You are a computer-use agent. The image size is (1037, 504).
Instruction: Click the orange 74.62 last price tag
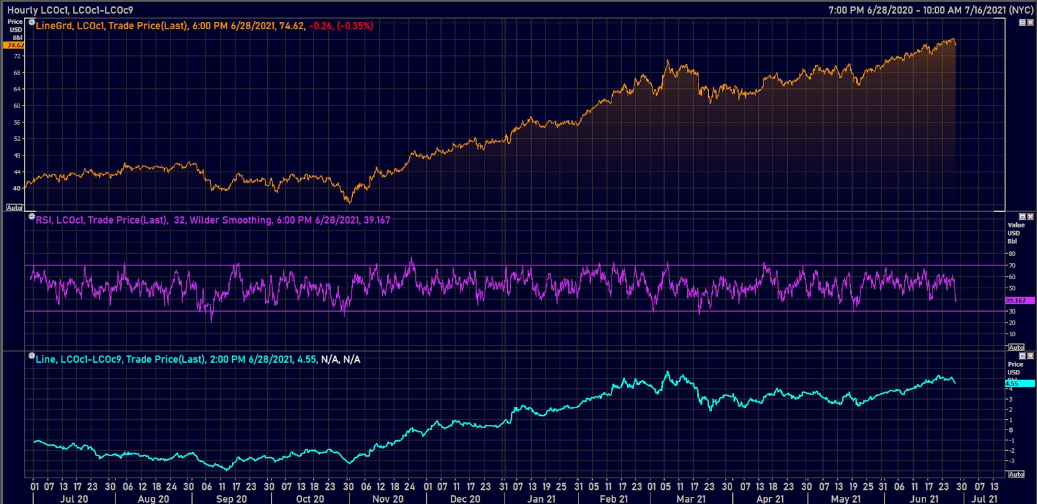[14, 45]
